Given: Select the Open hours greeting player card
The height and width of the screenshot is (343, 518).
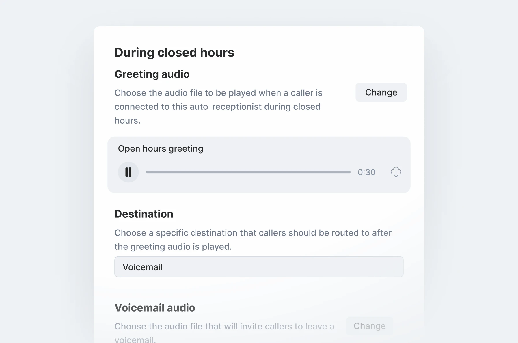Looking at the screenshot, I should (259, 164).
